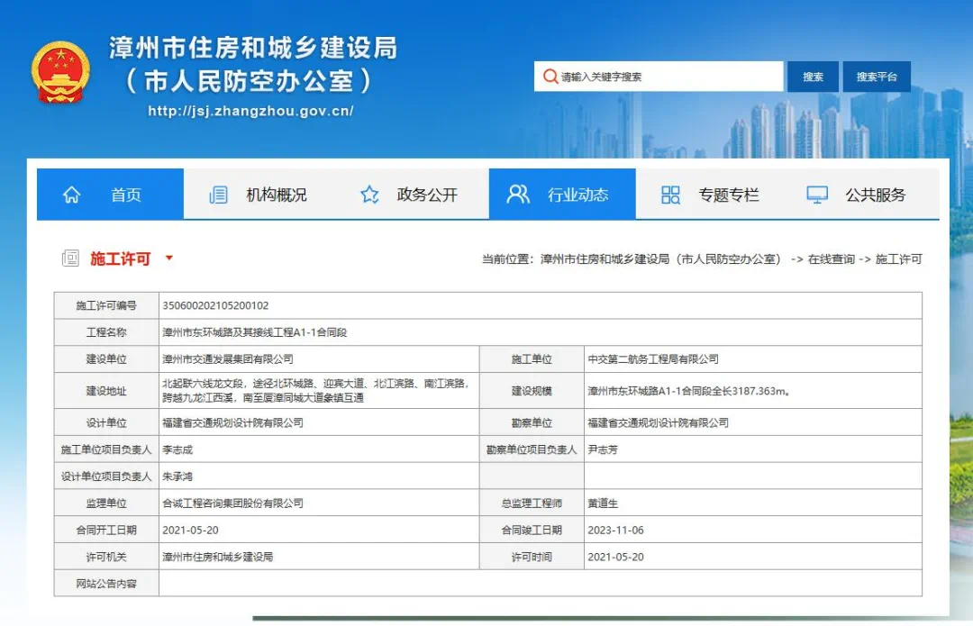
Task: Click the document icon beside 机构概况
Action: coord(218,195)
